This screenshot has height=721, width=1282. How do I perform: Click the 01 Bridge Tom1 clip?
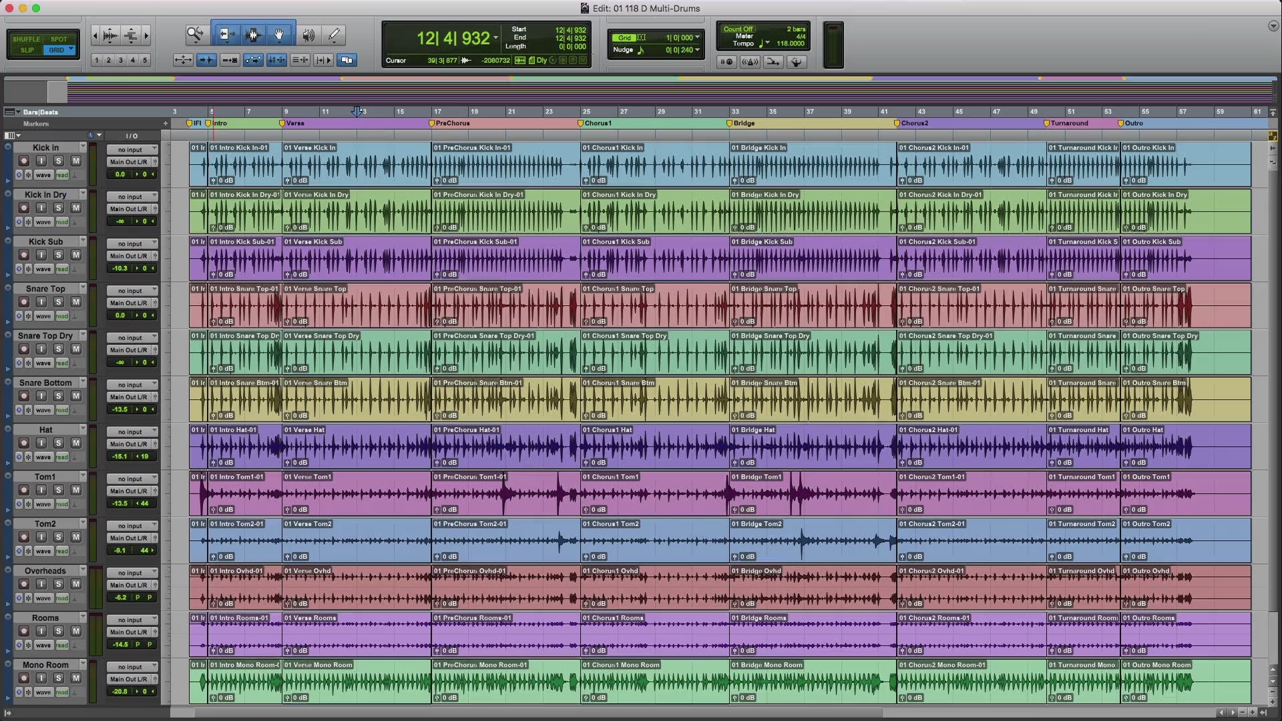click(813, 493)
